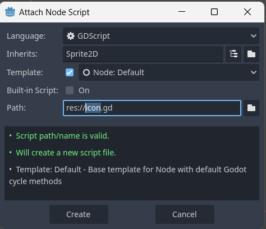
Task: Open the class tree browser icon beside Inherits
Action: pos(233,54)
